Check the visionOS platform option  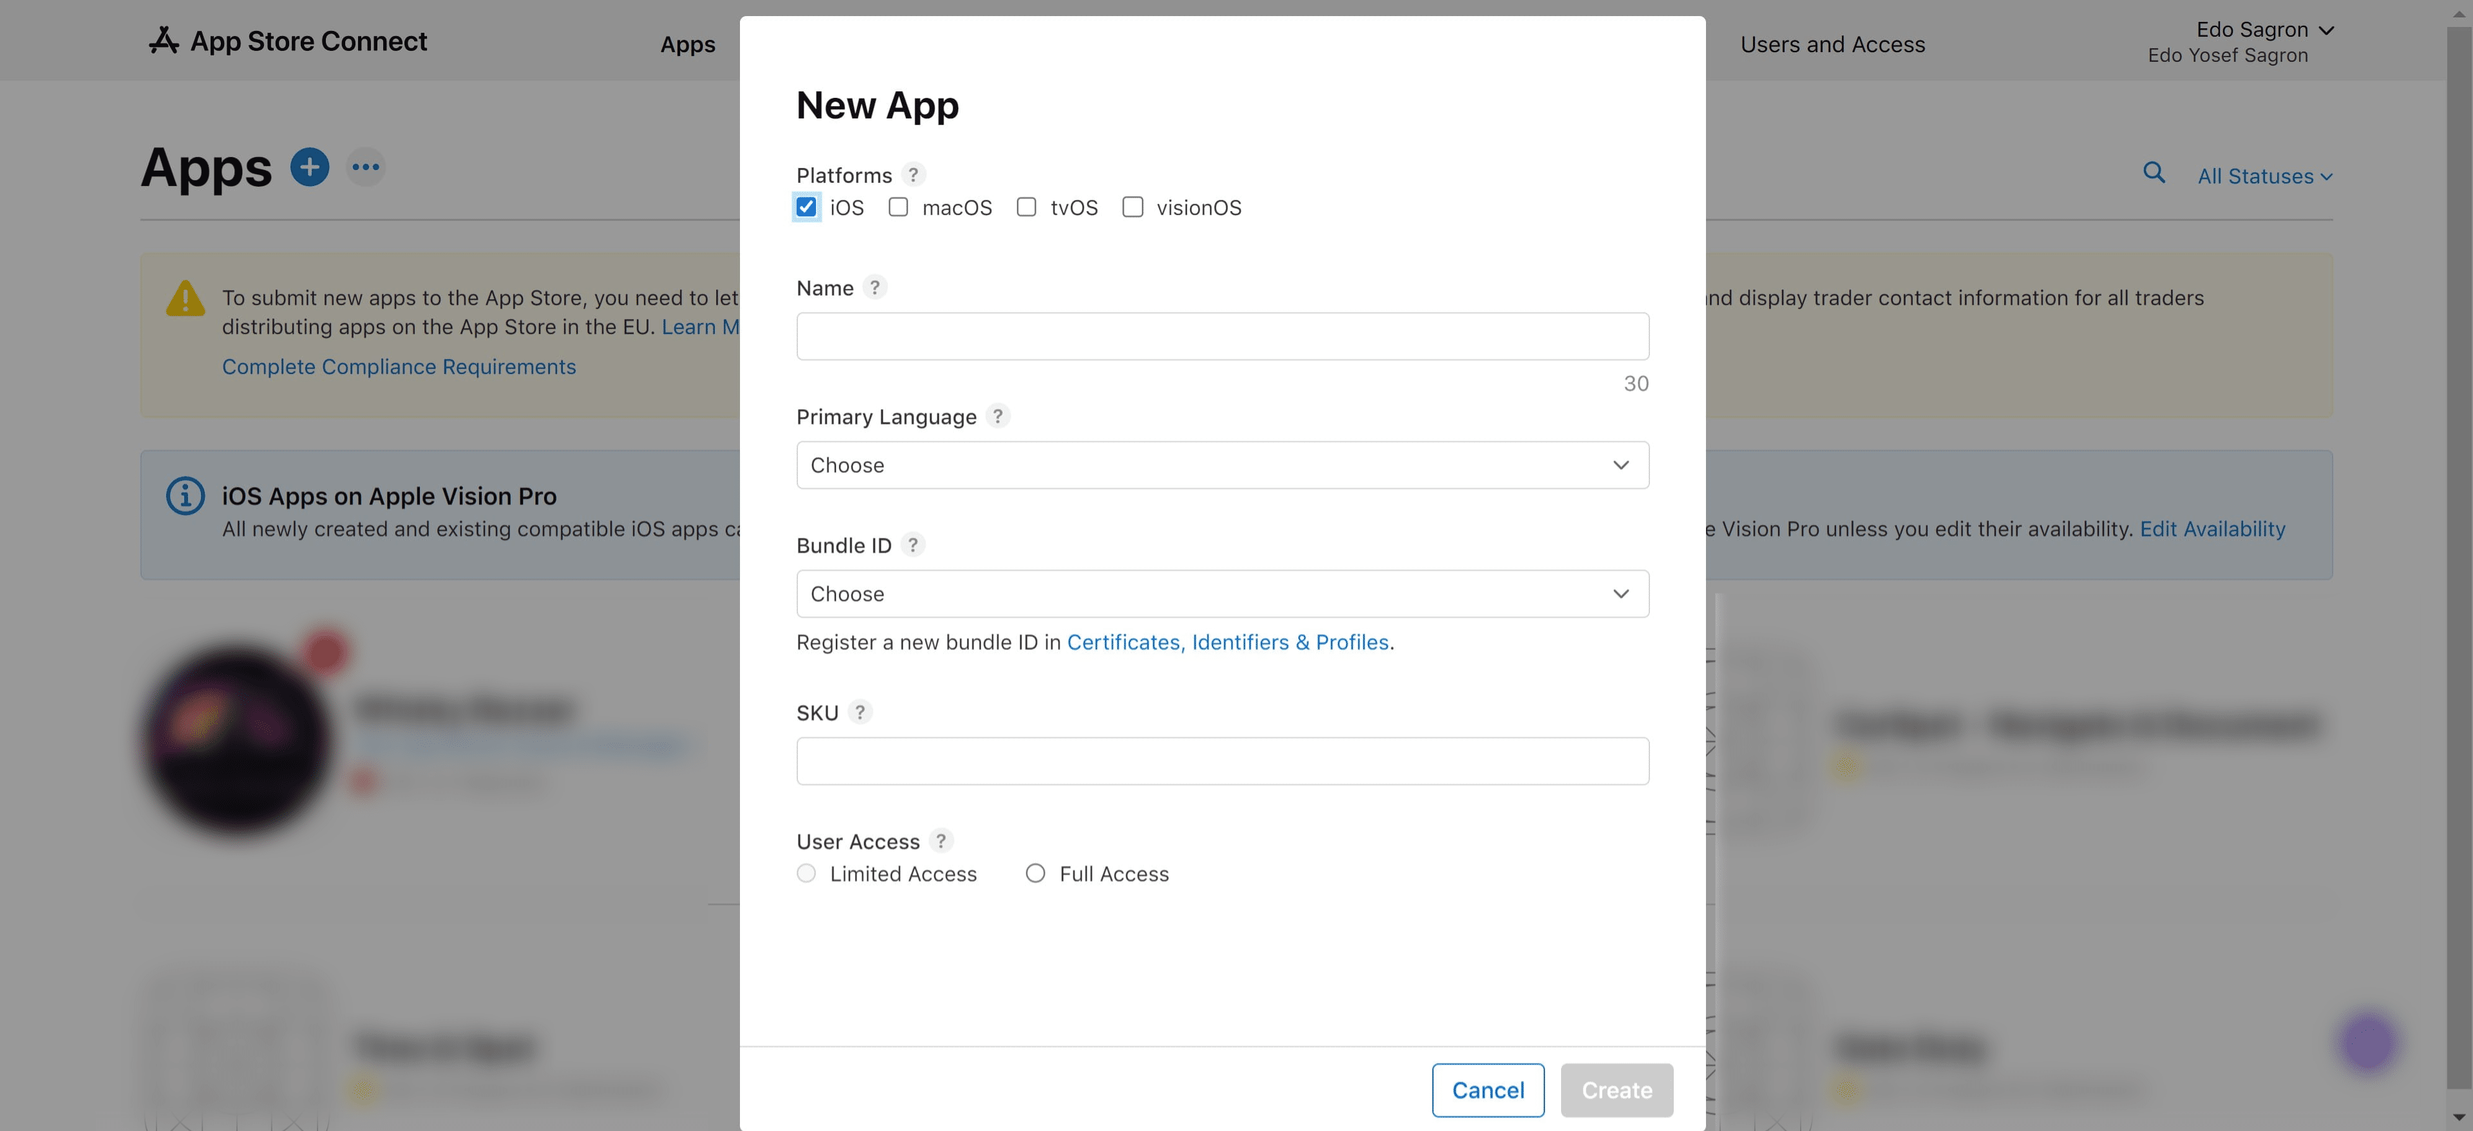pos(1132,207)
